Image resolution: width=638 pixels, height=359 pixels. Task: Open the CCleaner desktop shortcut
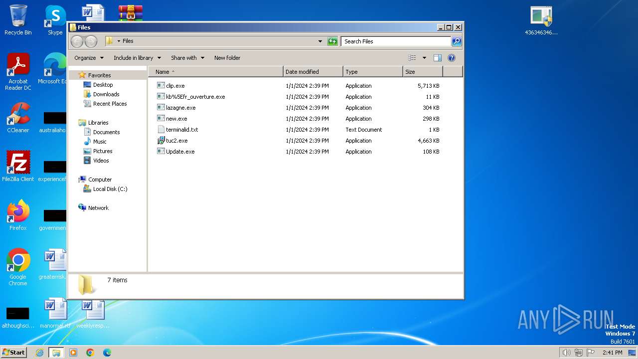[18, 118]
